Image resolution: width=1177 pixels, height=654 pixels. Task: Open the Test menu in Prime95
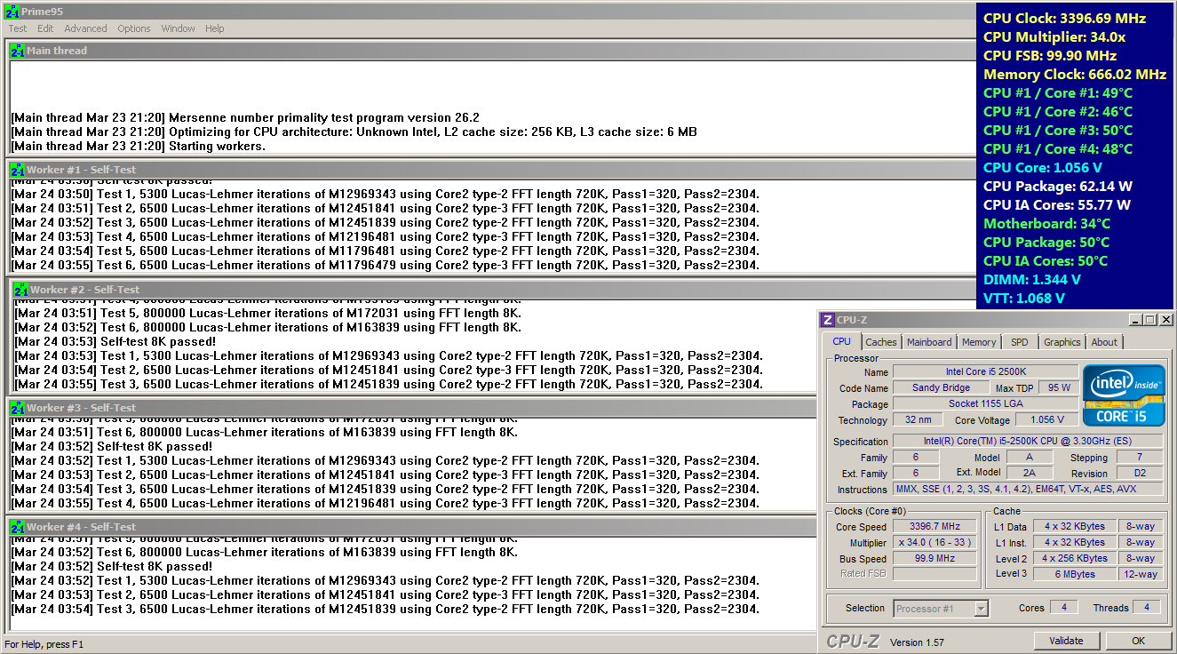pyautogui.click(x=18, y=28)
